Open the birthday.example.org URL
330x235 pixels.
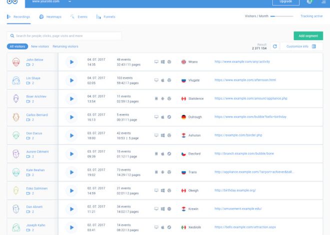point(235,190)
